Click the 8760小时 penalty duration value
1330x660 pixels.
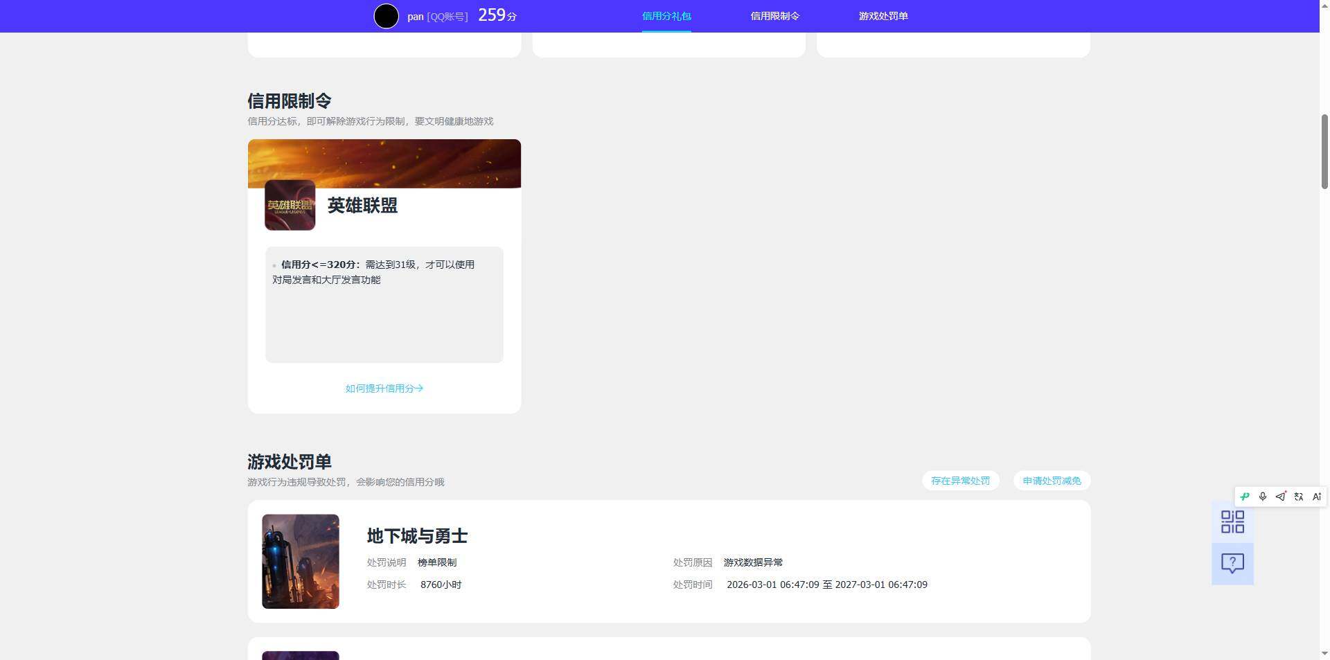441,585
